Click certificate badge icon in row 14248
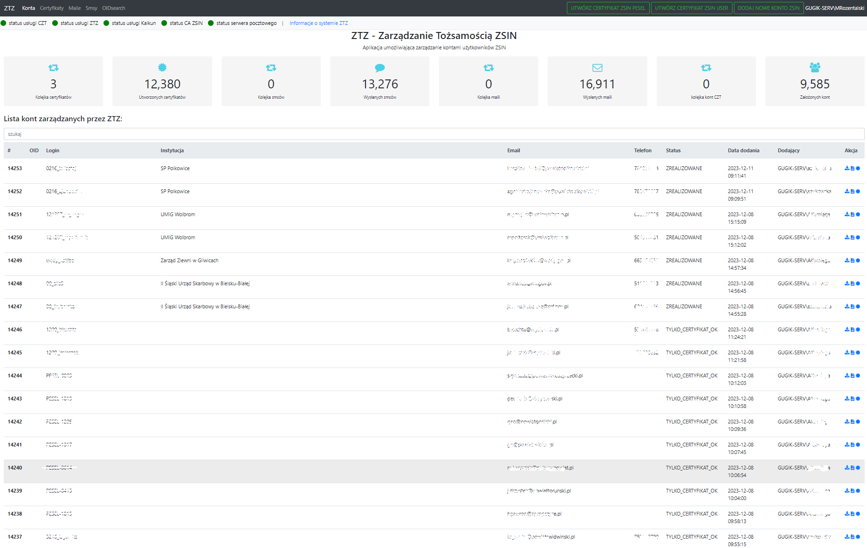Image resolution: width=867 pixels, height=548 pixels. pos(858,283)
